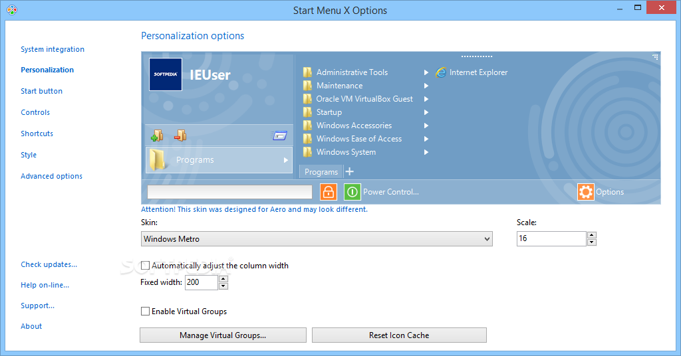
Task: Increase Fixed width with up arrow
Action: (223, 279)
